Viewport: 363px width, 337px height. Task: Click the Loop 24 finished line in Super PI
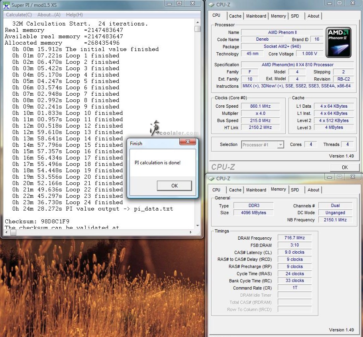pyautogui.click(x=68, y=202)
